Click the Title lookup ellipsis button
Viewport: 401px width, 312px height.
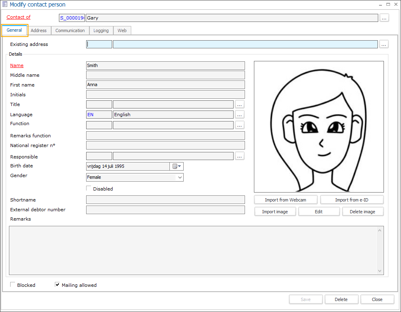tap(240, 104)
